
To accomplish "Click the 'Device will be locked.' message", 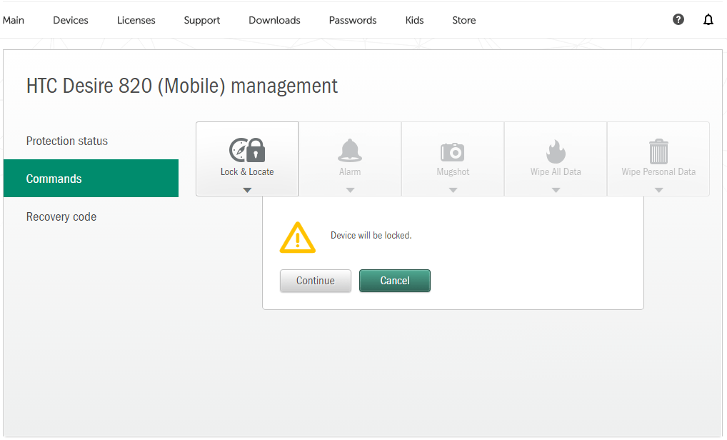I will coord(371,236).
